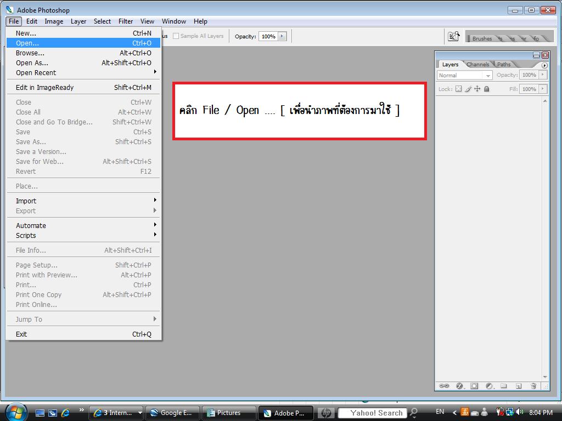The image size is (562, 421).
Task: Click the link layers icon in Layers panel
Action: click(x=444, y=385)
